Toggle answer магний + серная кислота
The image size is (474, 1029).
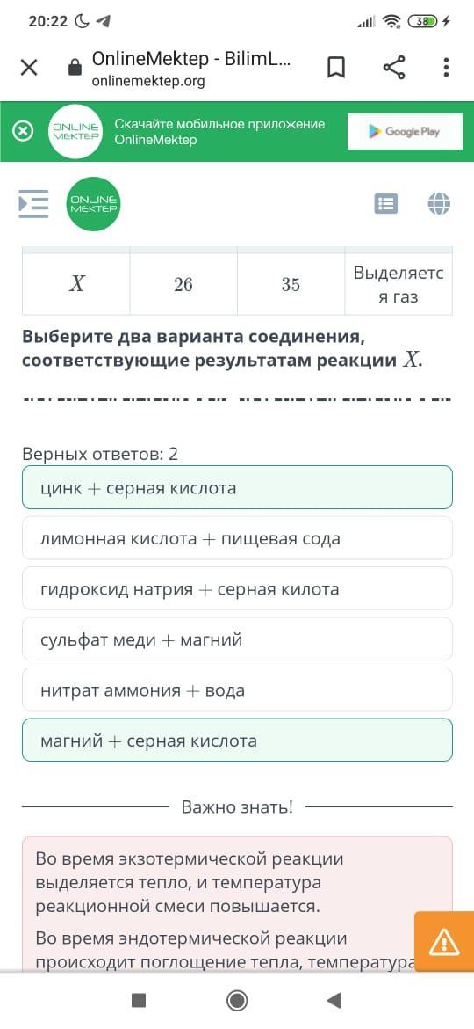pos(237,741)
